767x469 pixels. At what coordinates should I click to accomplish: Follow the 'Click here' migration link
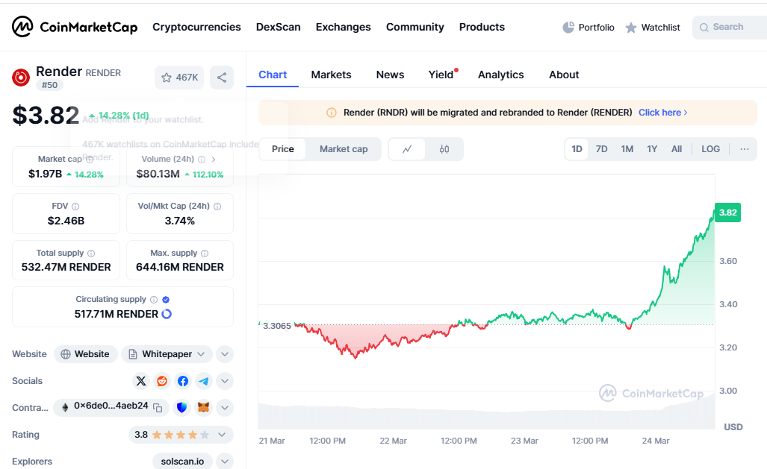pyautogui.click(x=662, y=113)
